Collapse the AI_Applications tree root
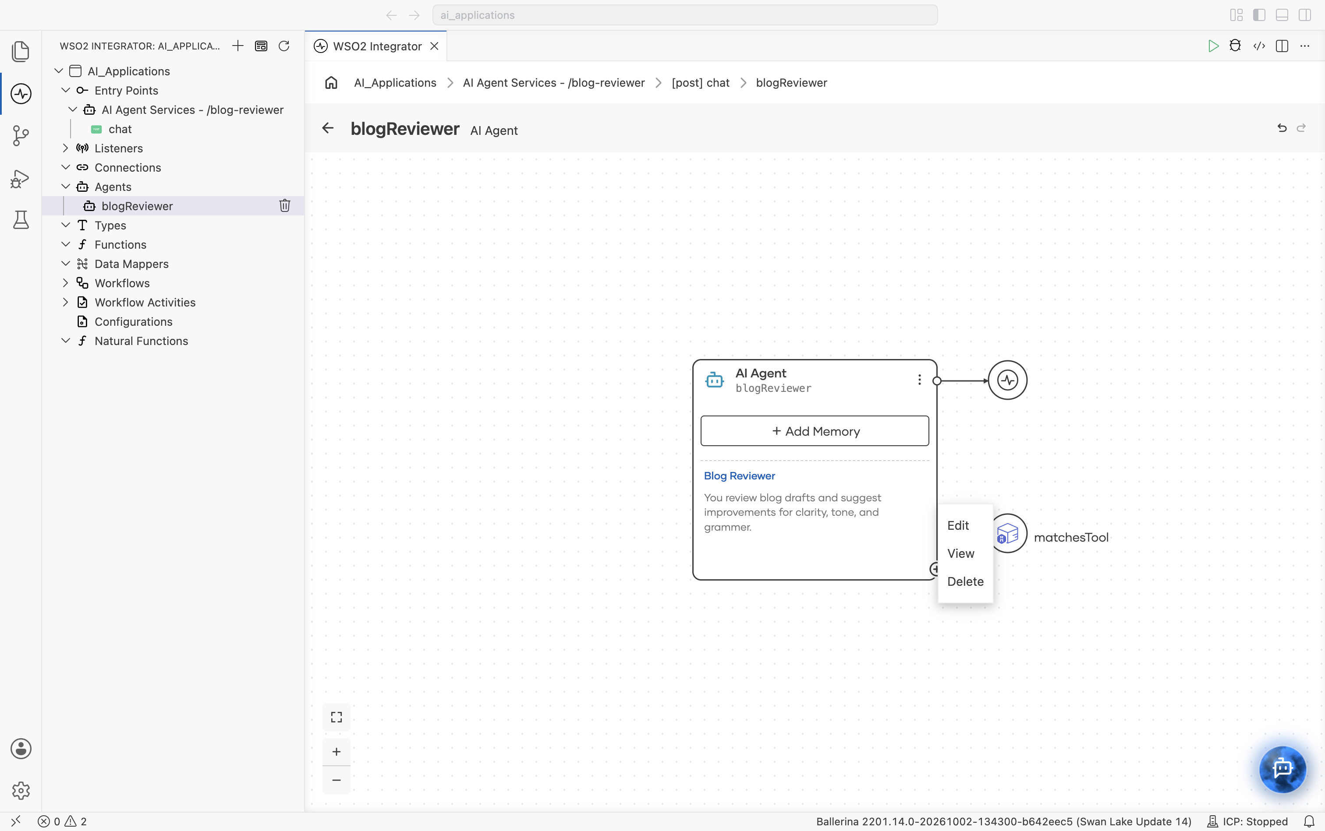 (x=59, y=71)
